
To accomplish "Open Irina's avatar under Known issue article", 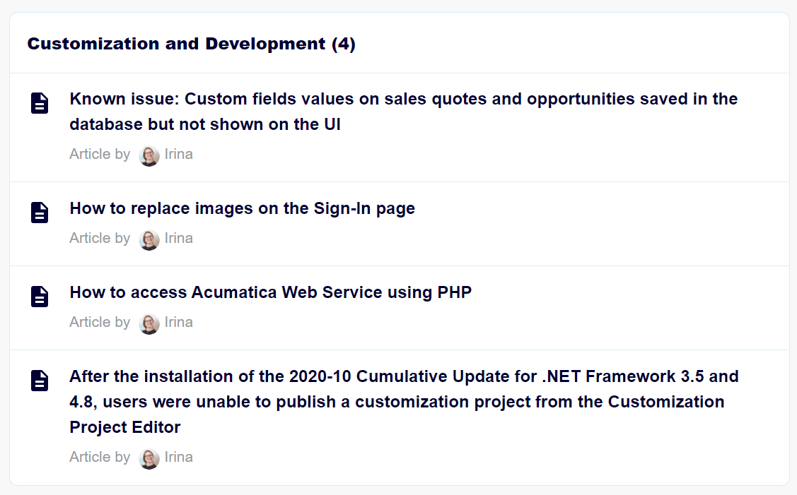I will pyautogui.click(x=149, y=156).
